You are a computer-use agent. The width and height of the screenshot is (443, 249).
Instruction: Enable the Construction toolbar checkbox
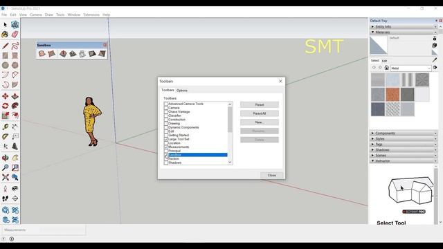pos(166,120)
